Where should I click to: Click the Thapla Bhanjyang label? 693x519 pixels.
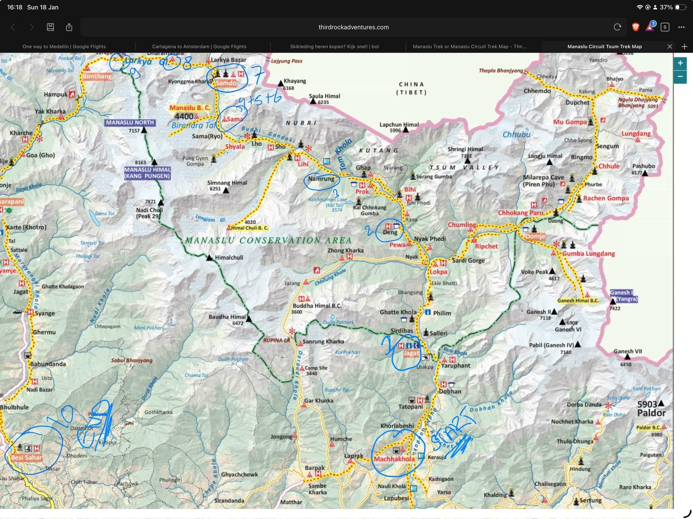(x=501, y=71)
